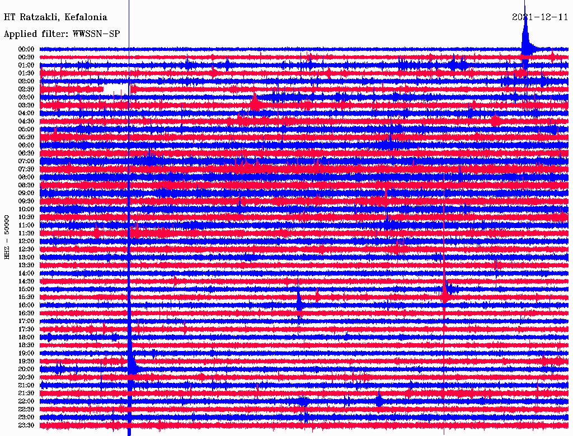Click the 22:00 time label

coord(26,401)
